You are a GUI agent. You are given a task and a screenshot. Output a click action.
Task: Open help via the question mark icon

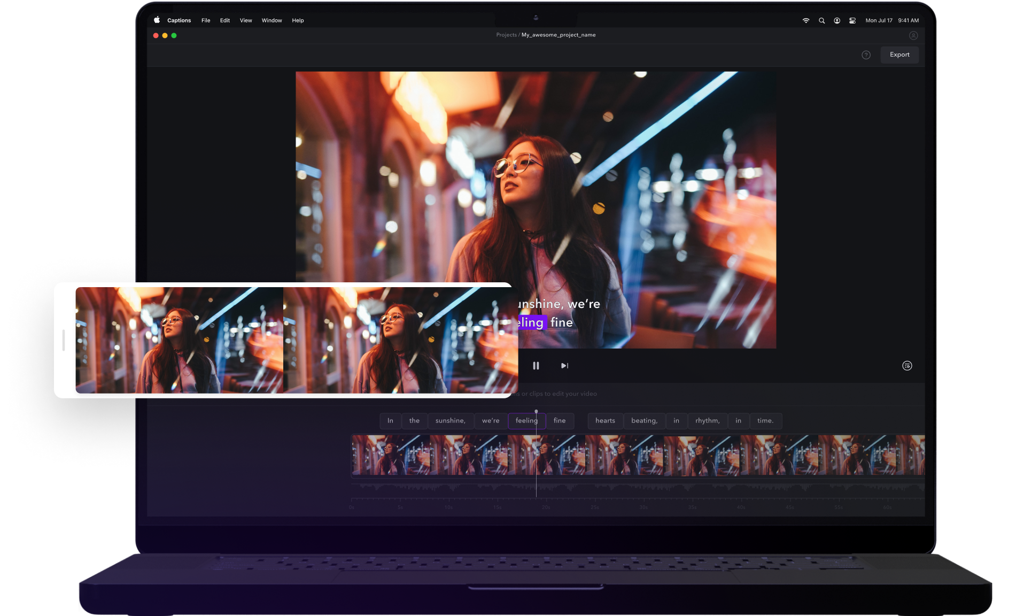click(866, 55)
